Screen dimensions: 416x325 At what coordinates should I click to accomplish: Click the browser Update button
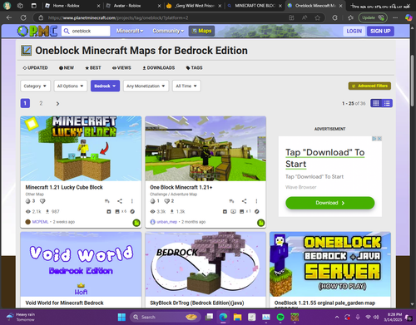point(373,17)
